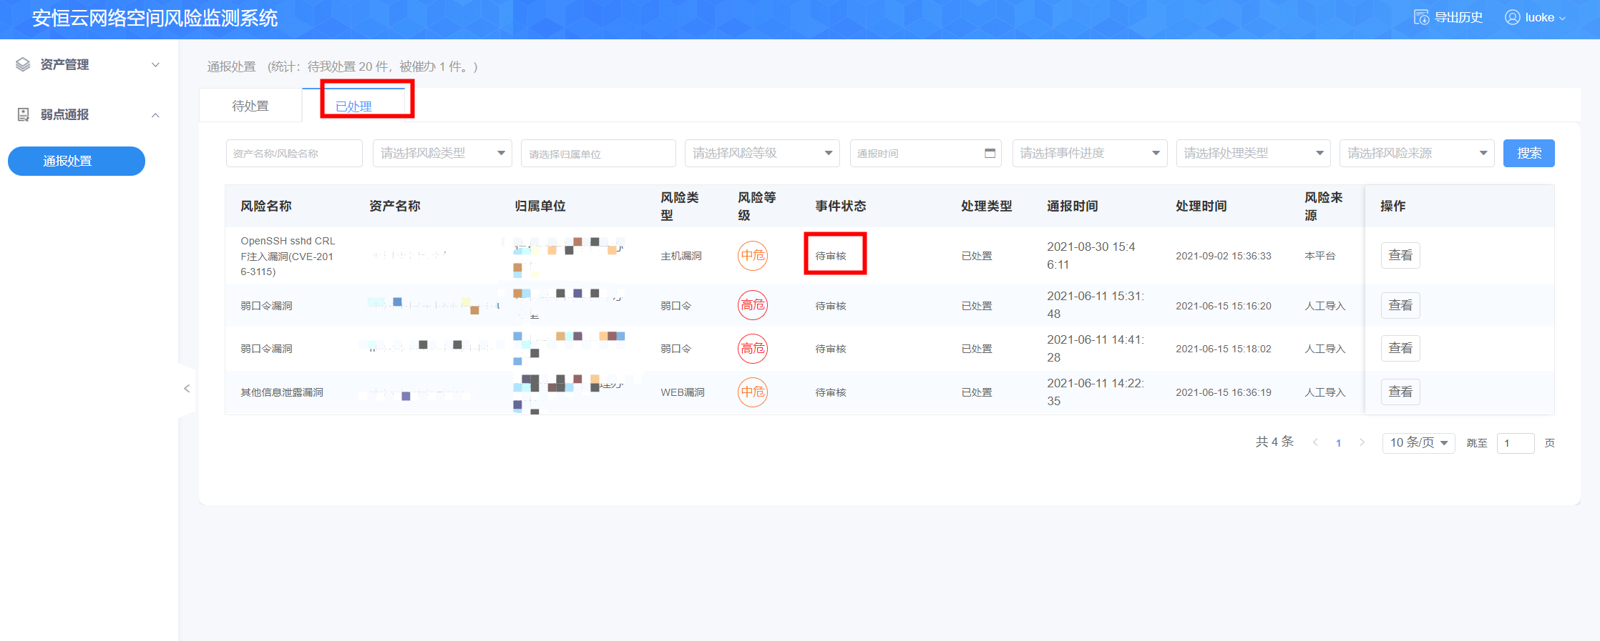Open the luoke user account menu

coord(1534,17)
